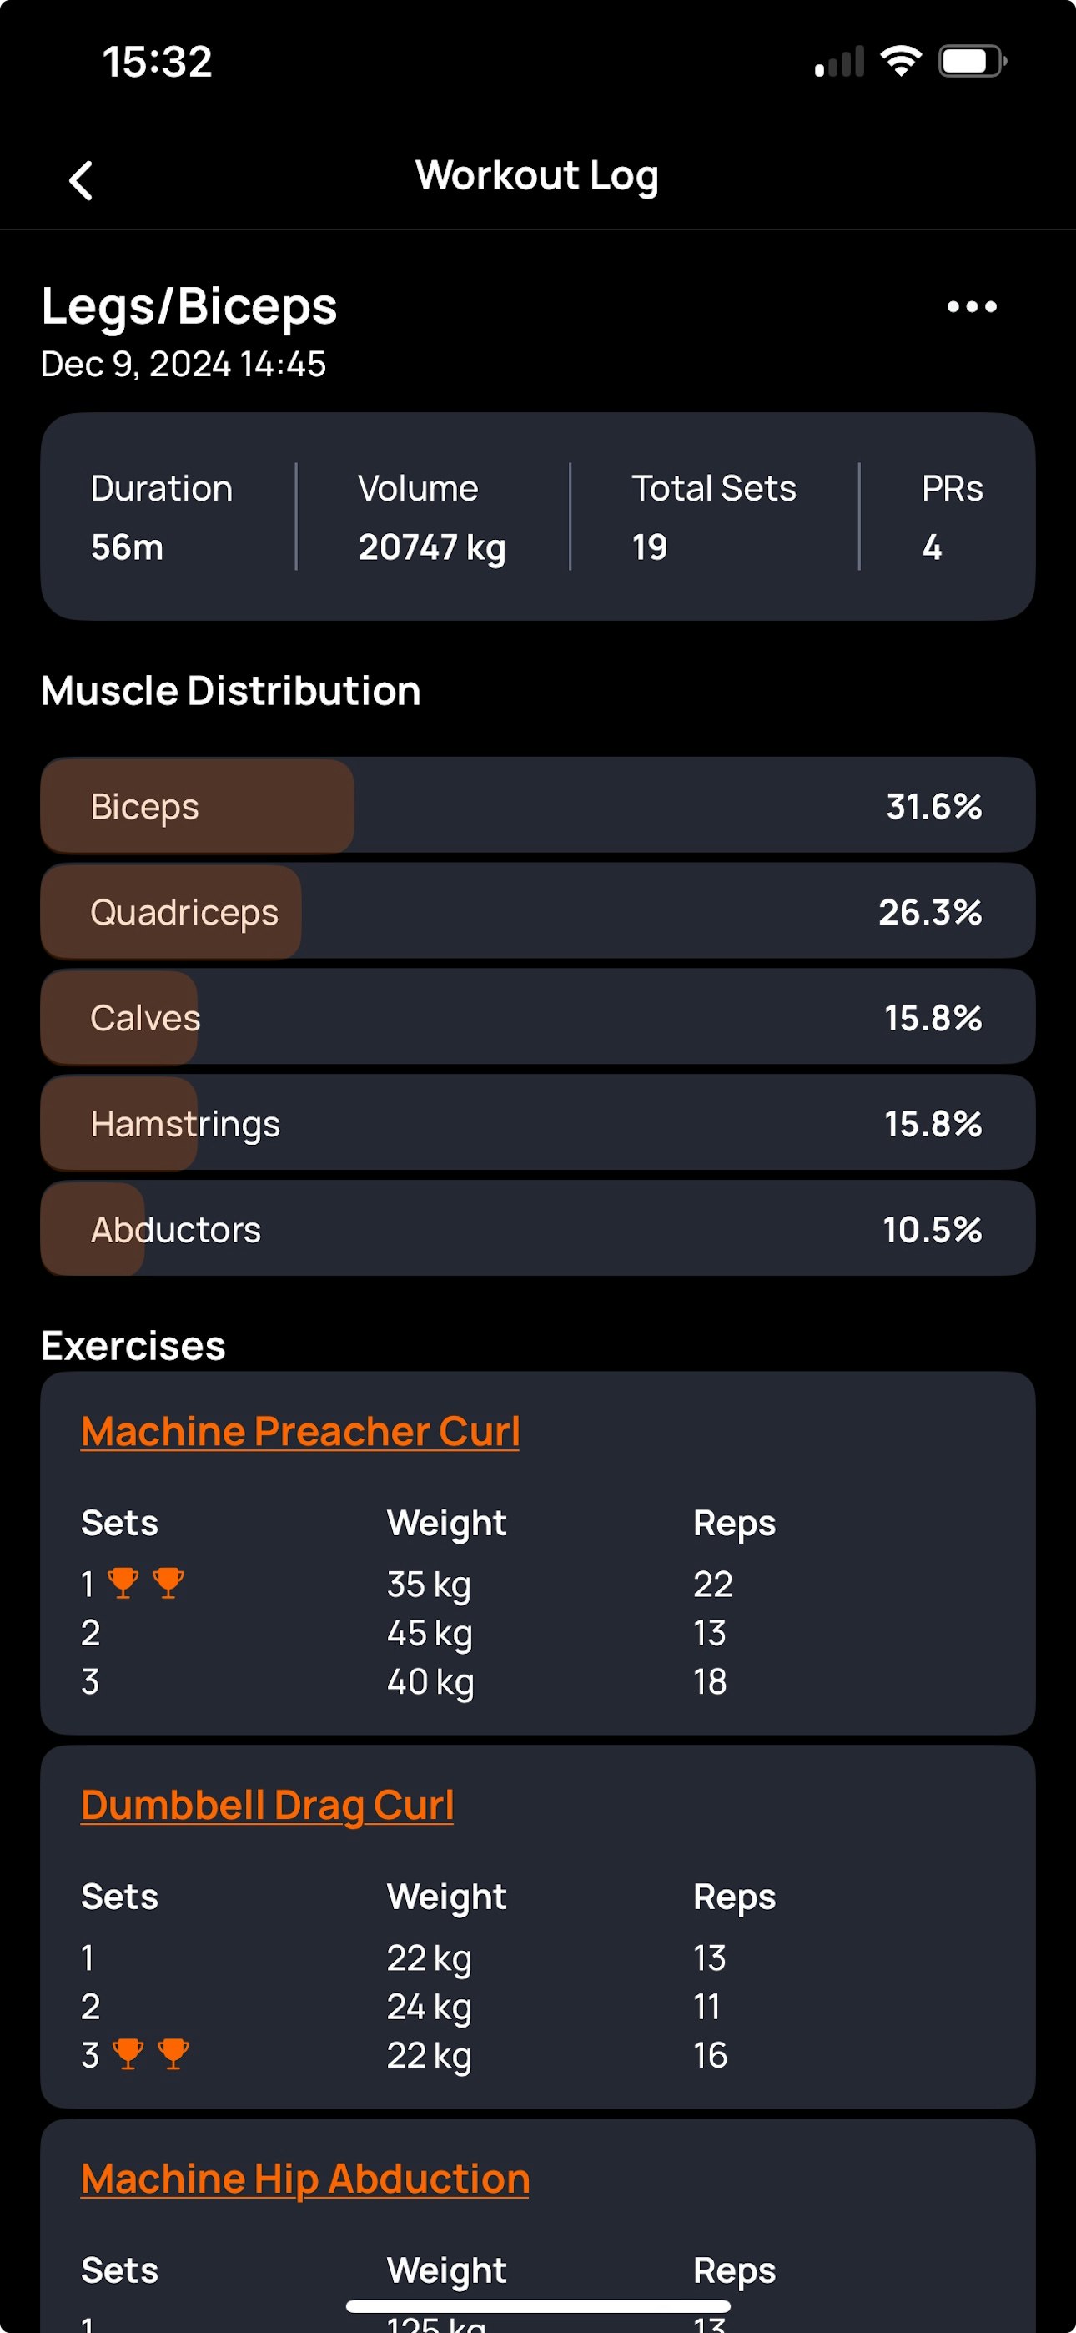The image size is (1076, 2333).
Task: Select the Calves 15.8% distribution bar
Action: (538, 1017)
